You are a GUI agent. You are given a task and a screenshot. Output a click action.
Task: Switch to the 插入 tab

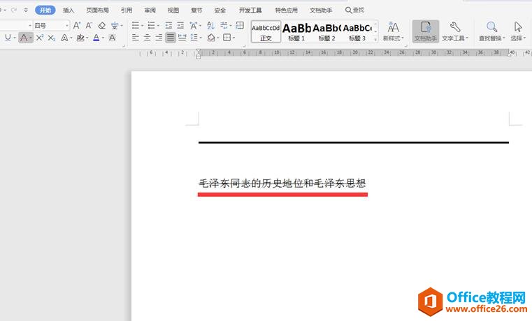(x=69, y=10)
